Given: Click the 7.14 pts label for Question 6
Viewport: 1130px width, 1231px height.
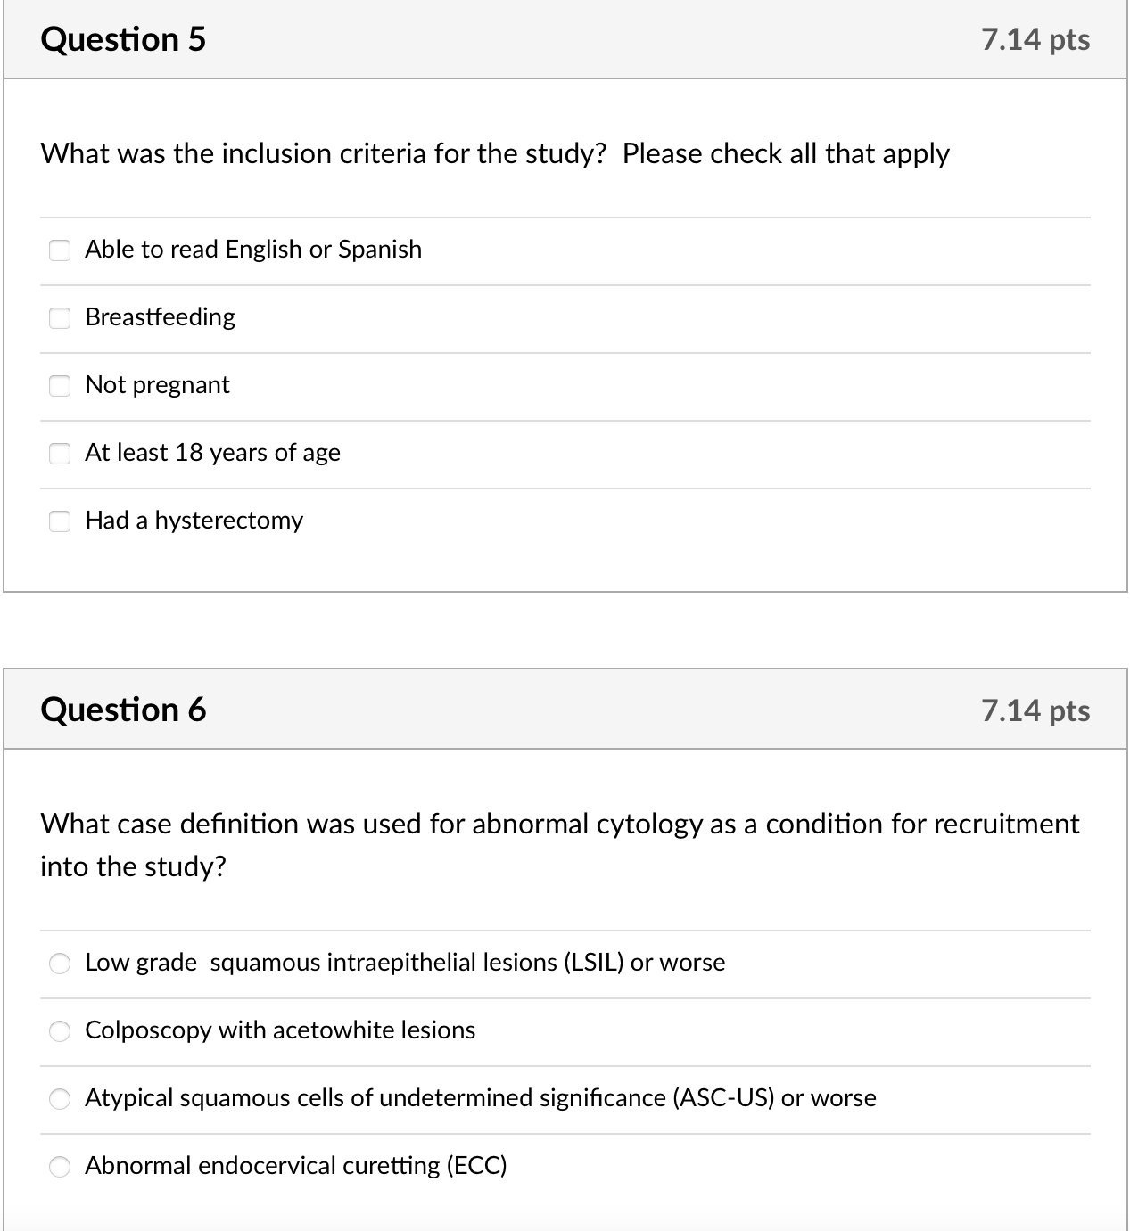Looking at the screenshot, I should point(1035,710).
